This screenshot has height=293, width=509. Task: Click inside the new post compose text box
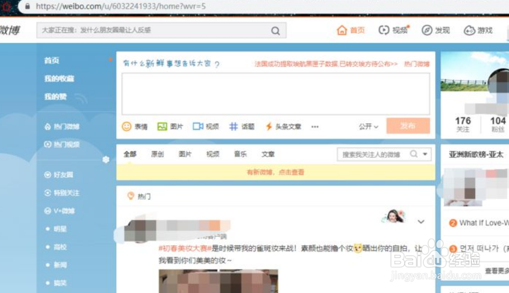275,94
